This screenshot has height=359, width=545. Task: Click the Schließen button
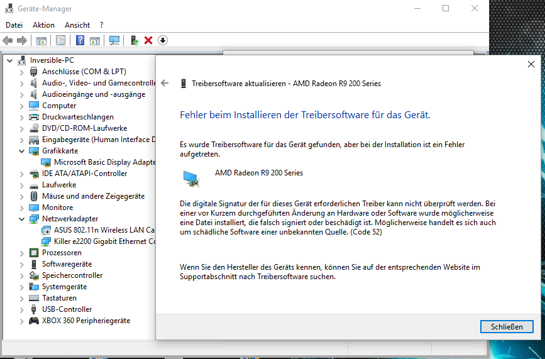click(x=507, y=327)
